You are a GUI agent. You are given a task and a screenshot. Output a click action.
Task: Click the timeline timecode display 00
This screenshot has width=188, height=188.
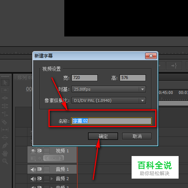(x=29, y=89)
